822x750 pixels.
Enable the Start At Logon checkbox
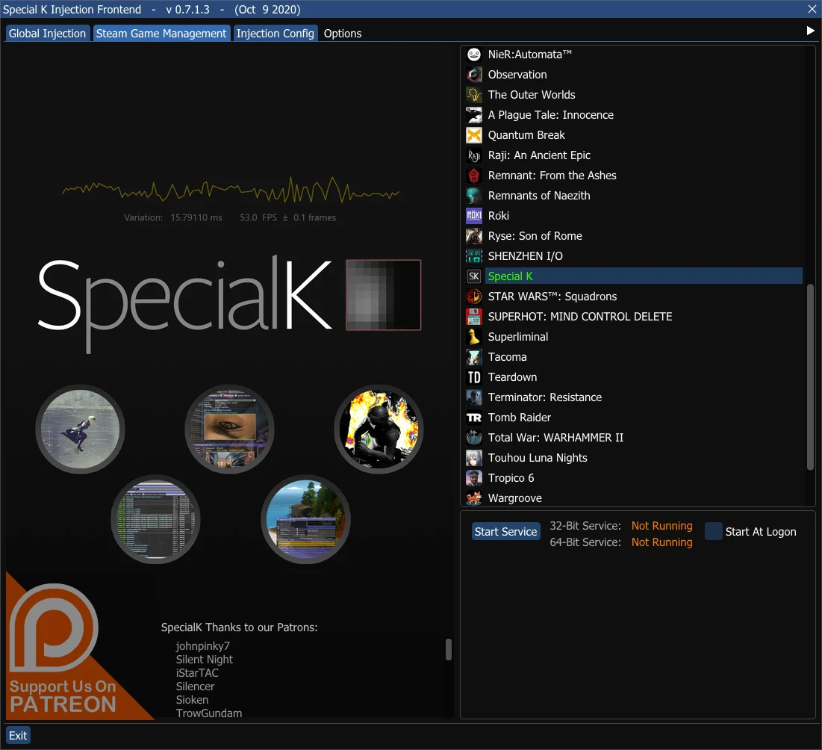click(714, 531)
